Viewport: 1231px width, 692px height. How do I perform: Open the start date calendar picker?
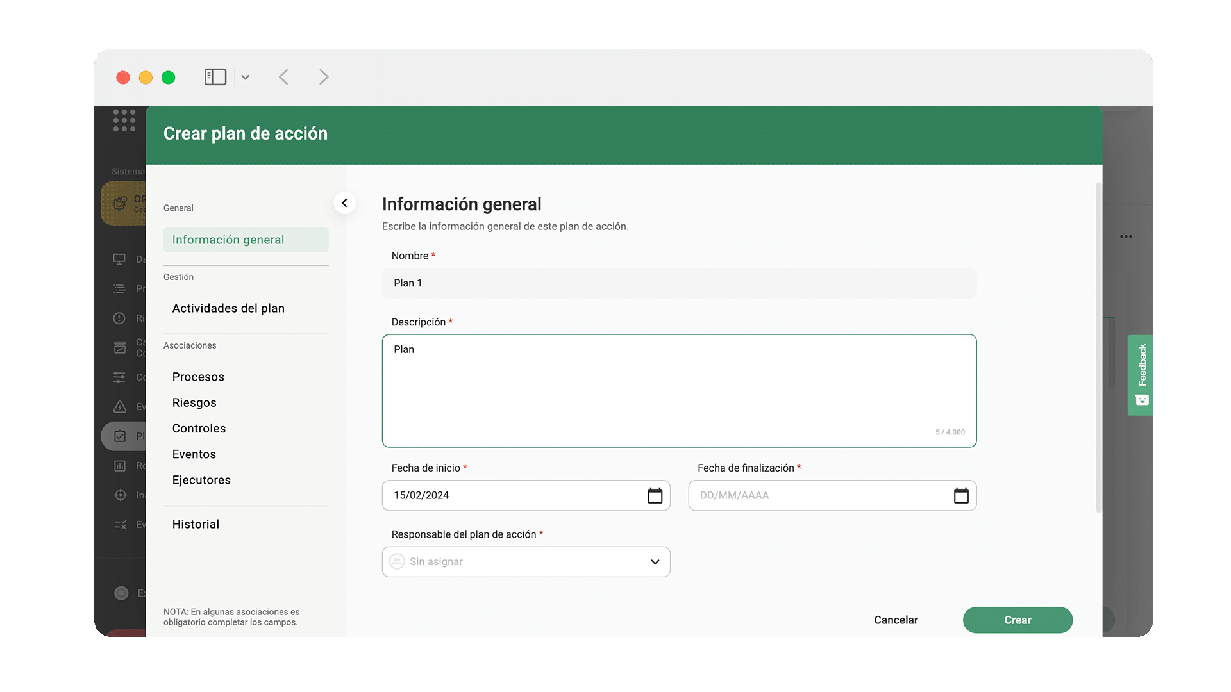coord(655,495)
